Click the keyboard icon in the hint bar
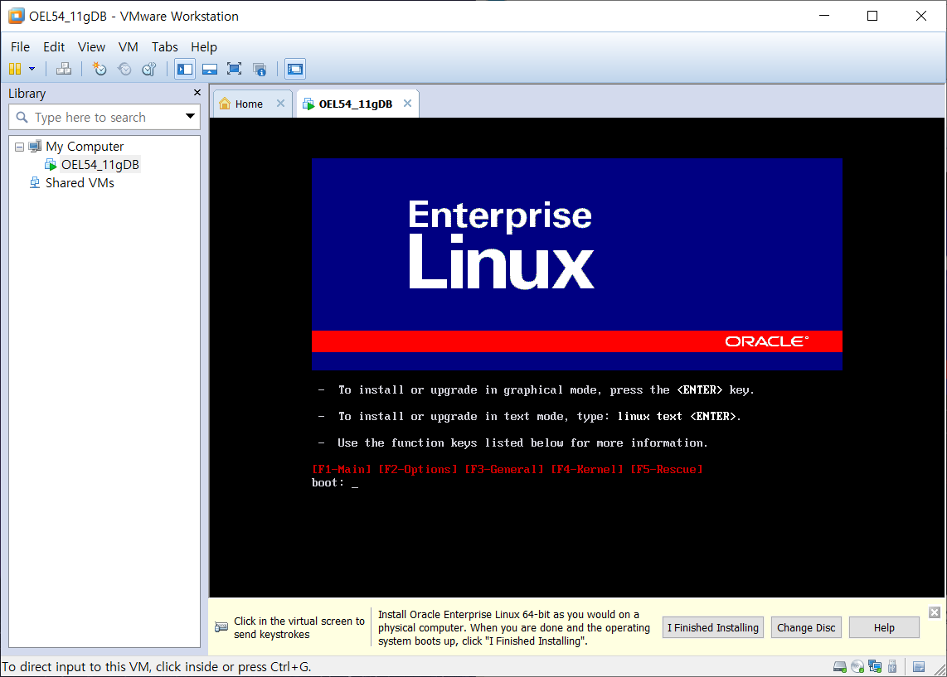This screenshot has height=677, width=947. pos(221,627)
